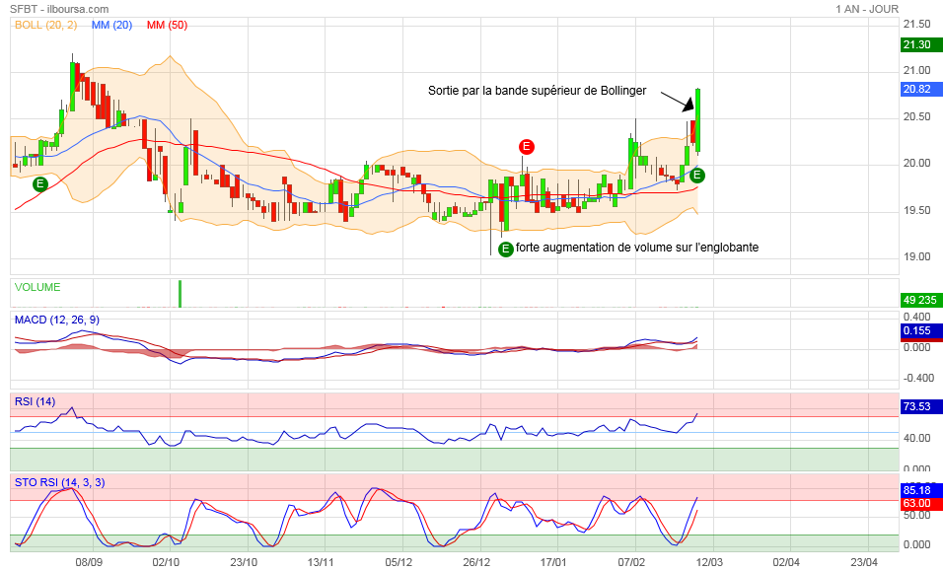Screen dimensions: 943x571
Task: Click the green E marker near 08/09
Action: click(x=40, y=183)
